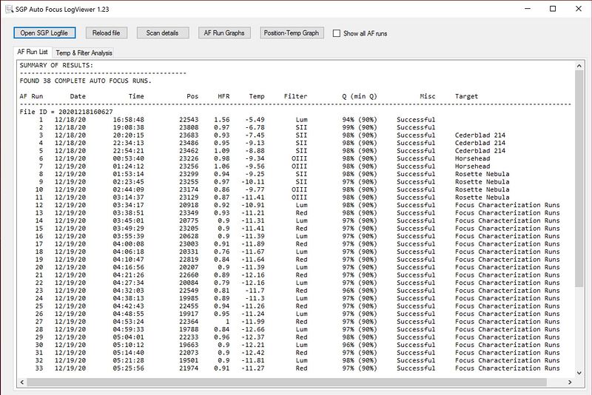Click Rosette Nebula target in run 8
The image size is (592, 395).
pos(482,174)
